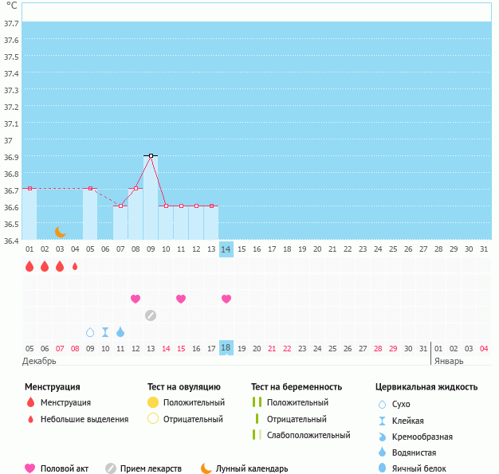The width and height of the screenshot is (499, 474).
Task: Select the highlighted date 18 in December row
Action: (226, 348)
